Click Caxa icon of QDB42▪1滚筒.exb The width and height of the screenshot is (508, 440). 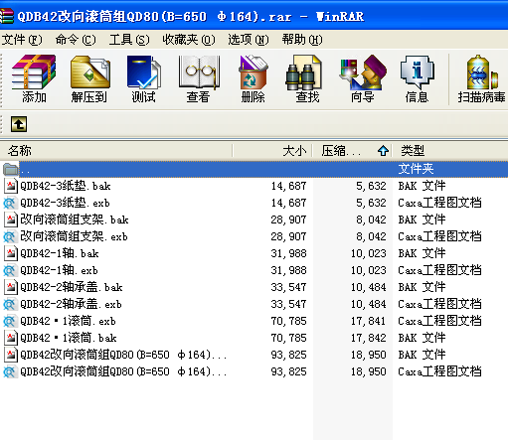(10, 321)
